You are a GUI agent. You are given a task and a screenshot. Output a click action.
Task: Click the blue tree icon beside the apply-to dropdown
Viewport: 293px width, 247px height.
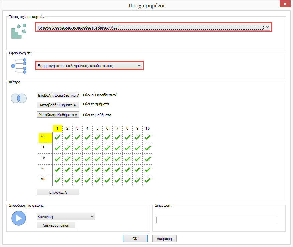(x=18, y=66)
